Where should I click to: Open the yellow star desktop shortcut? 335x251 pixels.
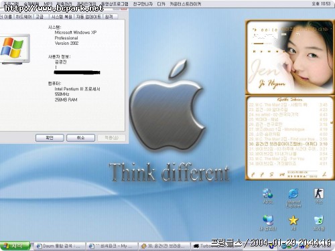click(x=293, y=222)
